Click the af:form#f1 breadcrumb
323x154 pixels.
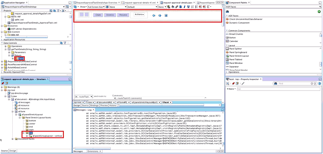point(122,102)
